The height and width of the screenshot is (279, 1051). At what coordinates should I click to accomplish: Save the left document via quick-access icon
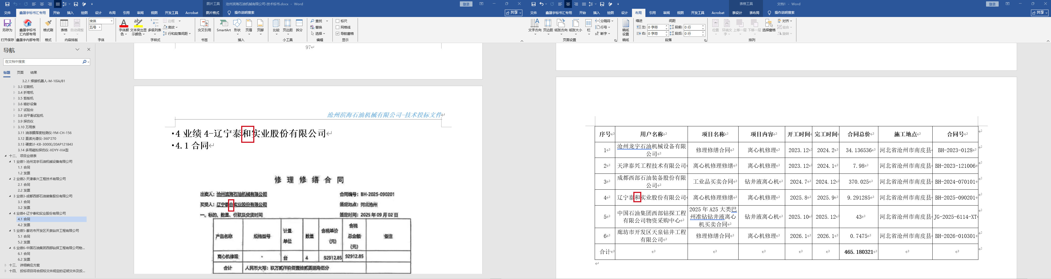pyautogui.click(x=7, y=4)
